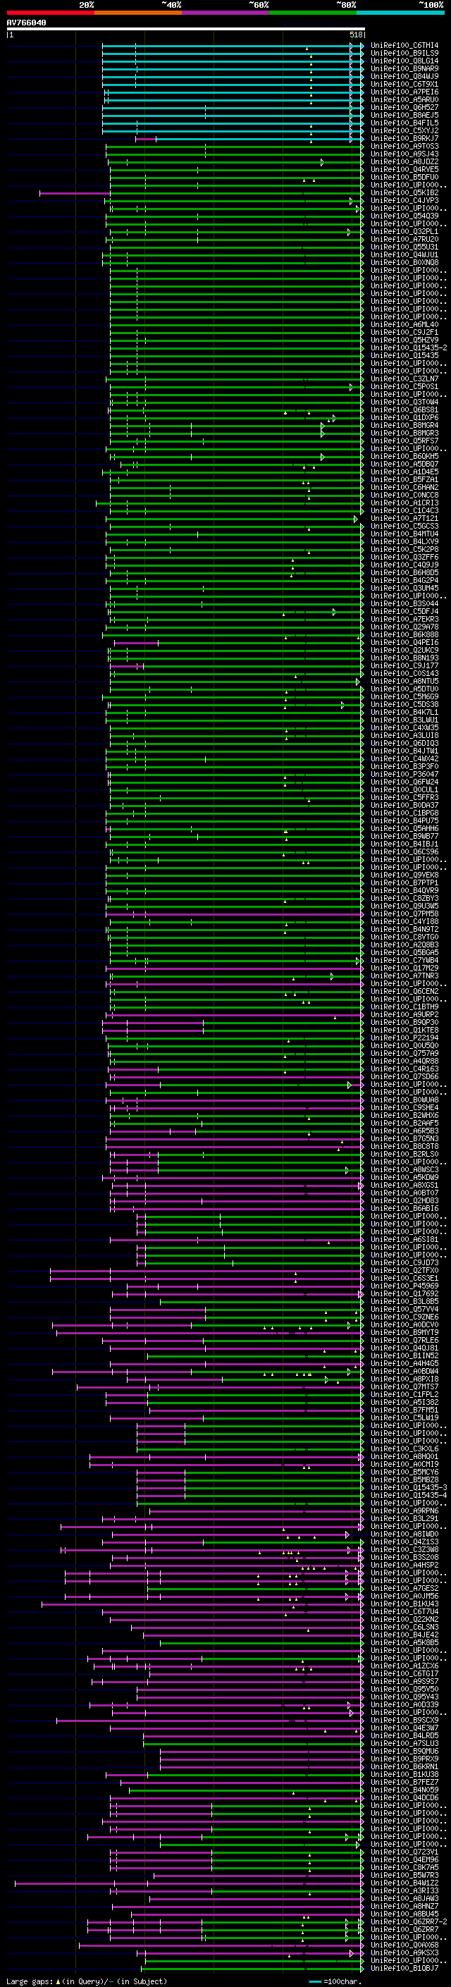
Task: Select the UniRef100_P36047 label
Action: point(404,774)
